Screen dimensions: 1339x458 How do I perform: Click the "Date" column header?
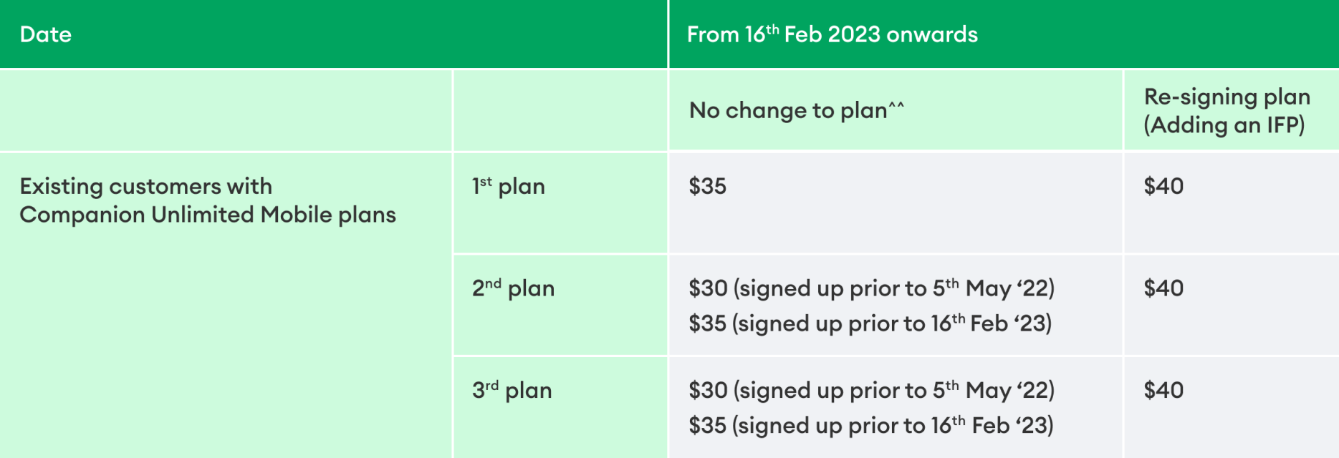(46, 34)
